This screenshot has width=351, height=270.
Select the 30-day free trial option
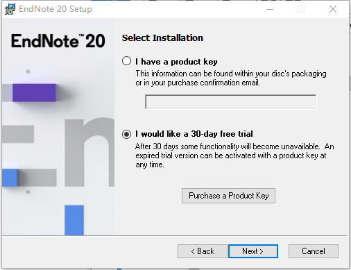click(x=126, y=134)
